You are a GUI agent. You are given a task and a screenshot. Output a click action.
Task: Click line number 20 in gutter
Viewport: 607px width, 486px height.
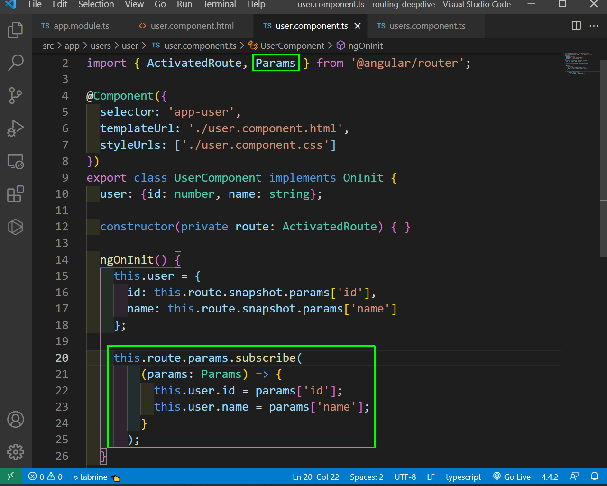(x=62, y=358)
